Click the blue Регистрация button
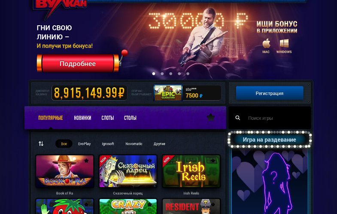337x214 pixels. click(x=270, y=93)
